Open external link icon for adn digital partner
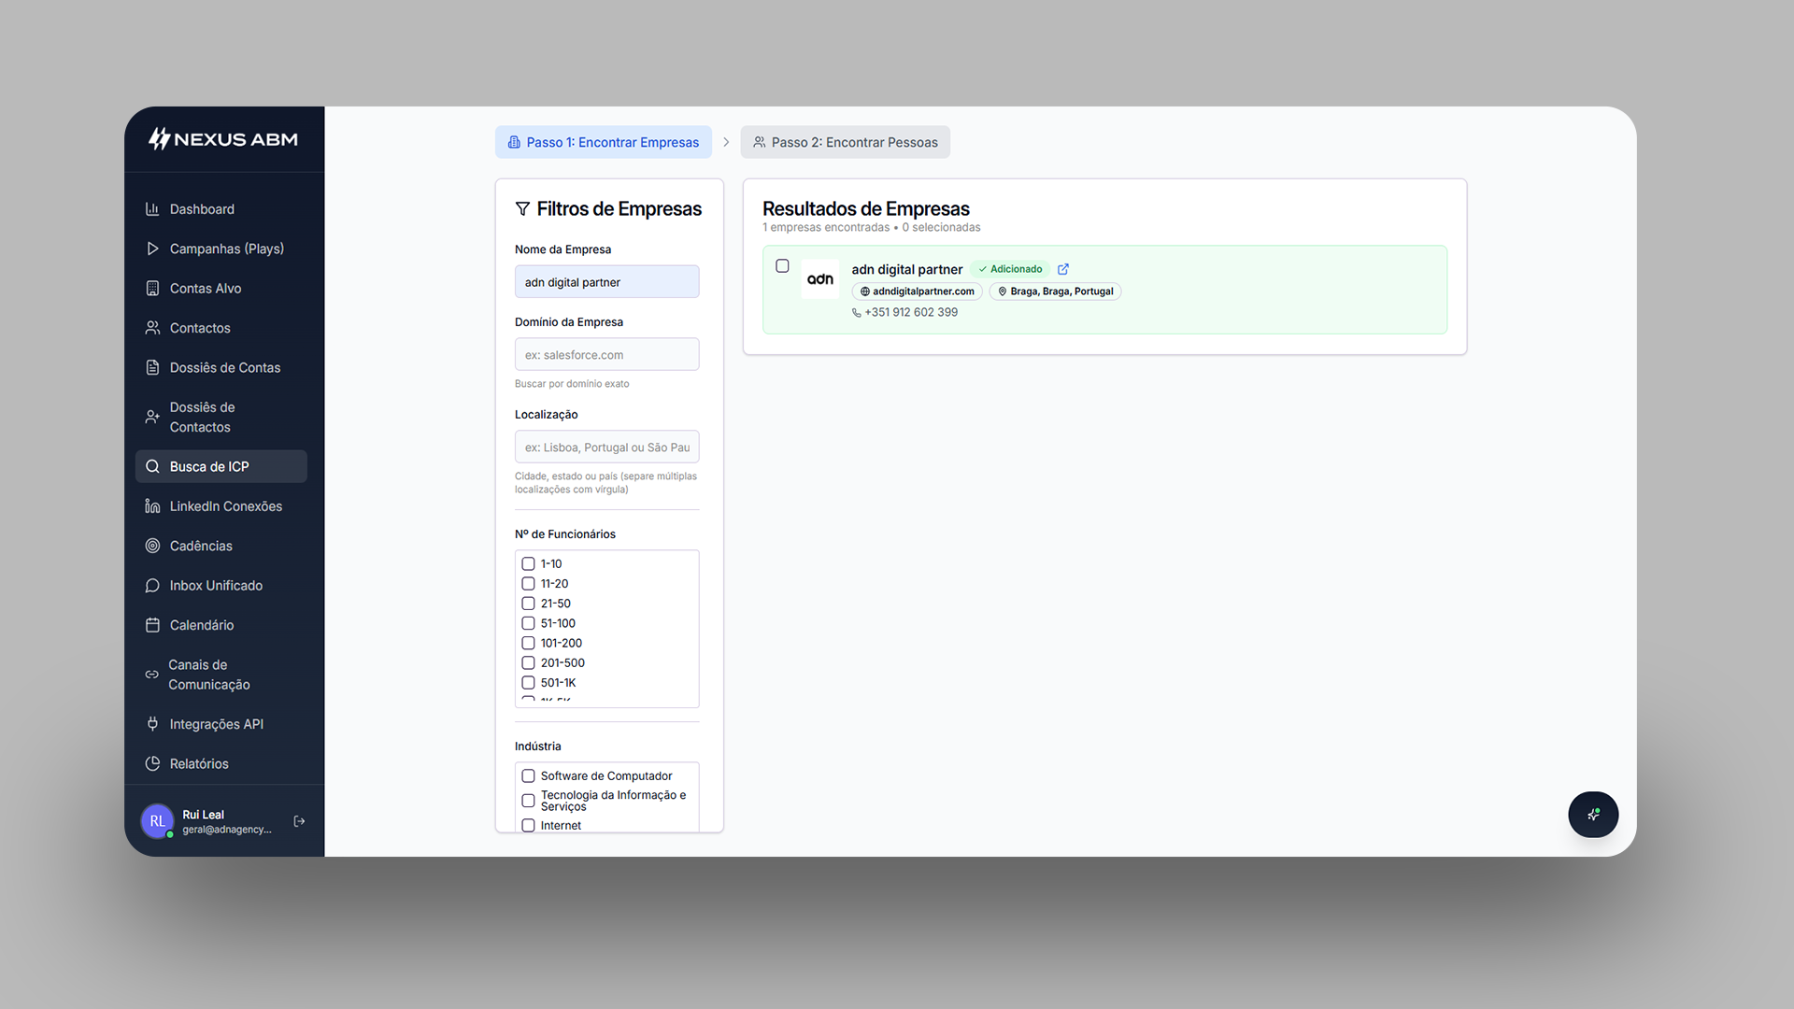 pyautogui.click(x=1062, y=269)
